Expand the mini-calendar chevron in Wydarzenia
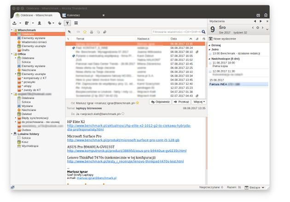This screenshot has width=290, height=202. (267, 29)
